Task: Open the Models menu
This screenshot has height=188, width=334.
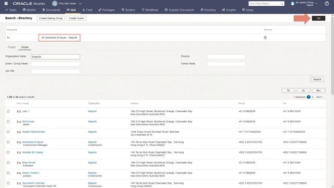Action: coord(29,10)
